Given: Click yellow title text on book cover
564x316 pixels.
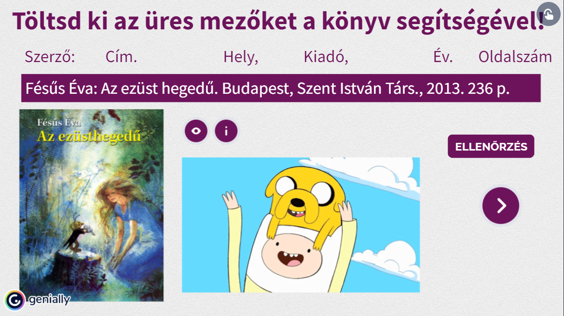Looking at the screenshot, I should (89, 137).
